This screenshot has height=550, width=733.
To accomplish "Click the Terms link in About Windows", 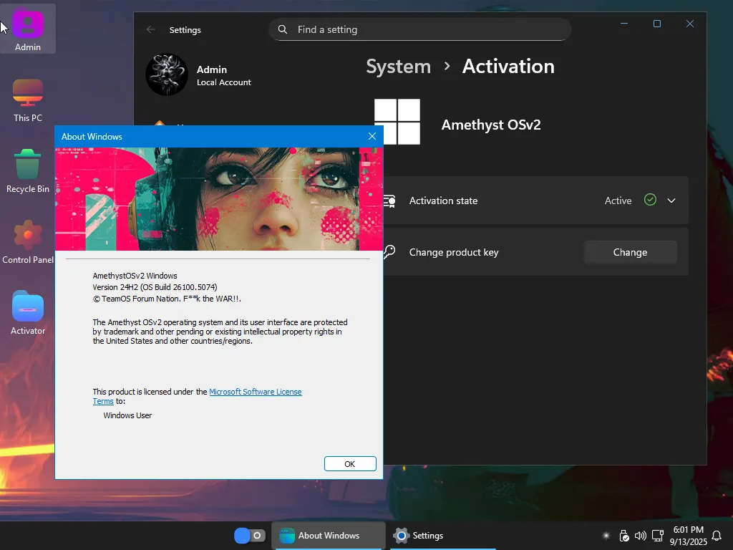I will click(x=103, y=401).
